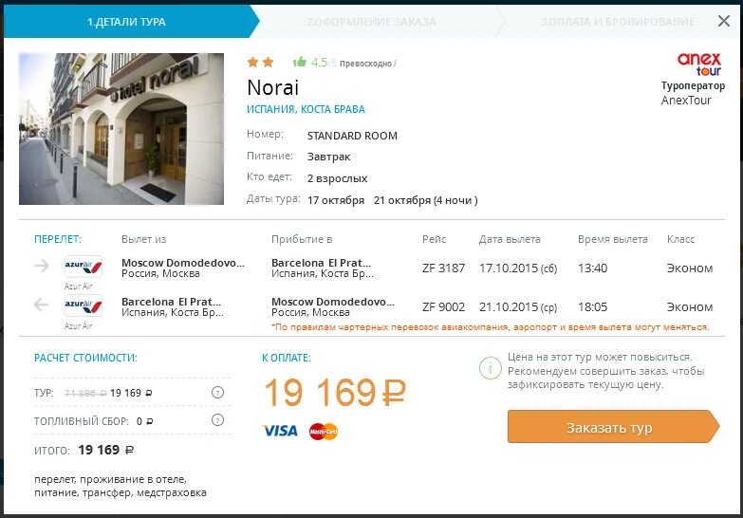Click the green info icon near price notice
This screenshot has width=743, height=518.
(x=490, y=367)
